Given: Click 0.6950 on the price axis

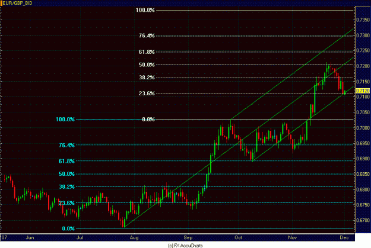Looking at the screenshot, I should pos(363,143).
